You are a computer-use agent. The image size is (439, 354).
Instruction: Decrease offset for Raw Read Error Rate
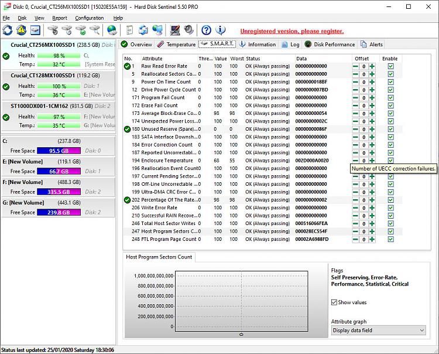click(355, 66)
